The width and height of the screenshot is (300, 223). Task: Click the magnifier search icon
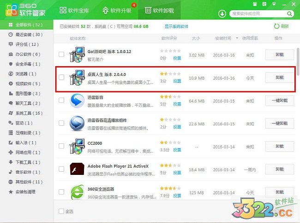(289, 14)
